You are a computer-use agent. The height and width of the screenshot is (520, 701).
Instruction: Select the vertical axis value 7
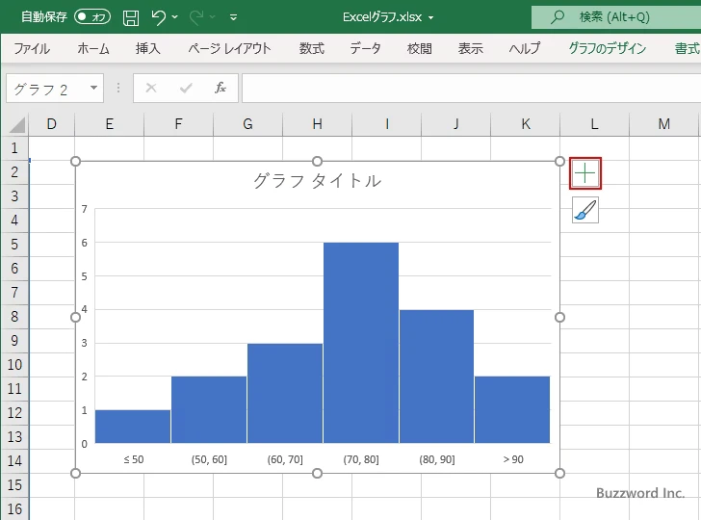84,209
